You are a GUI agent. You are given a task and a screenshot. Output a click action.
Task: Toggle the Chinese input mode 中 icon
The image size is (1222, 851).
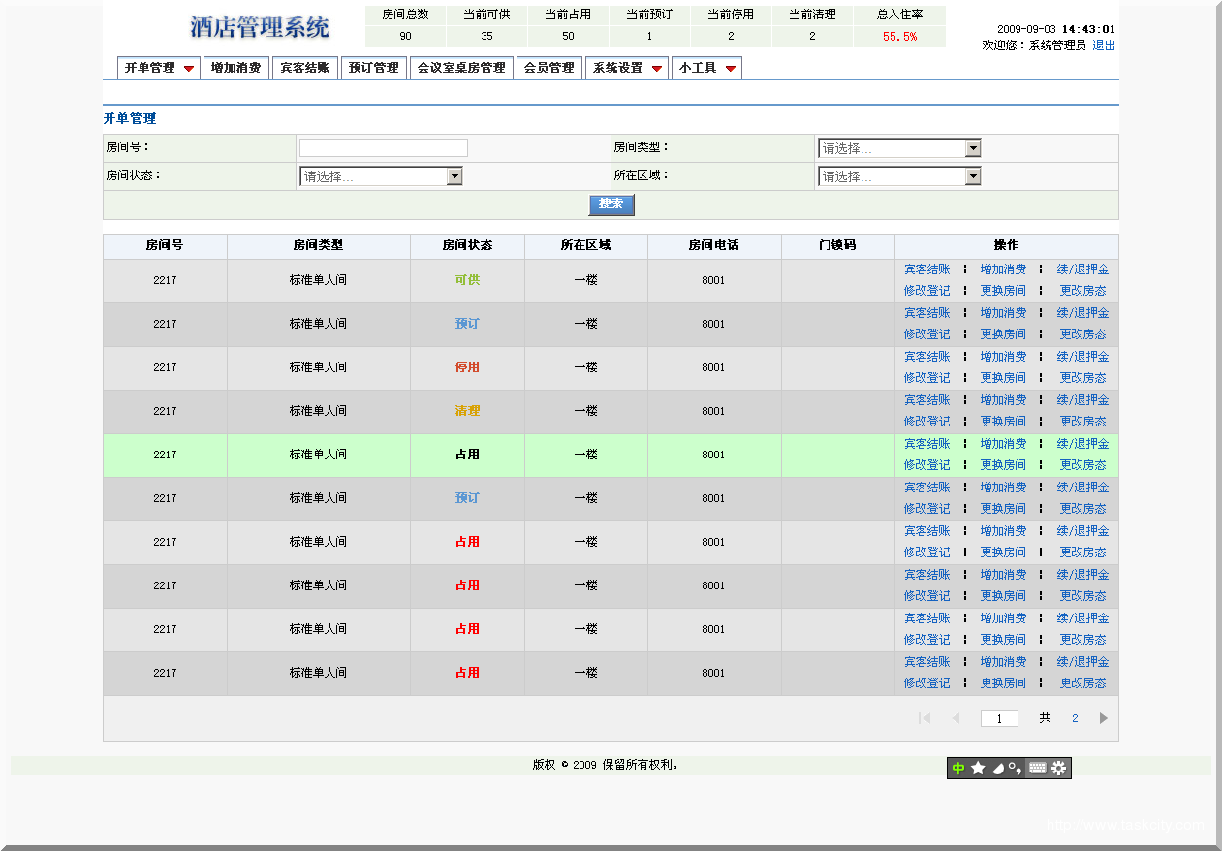(958, 768)
